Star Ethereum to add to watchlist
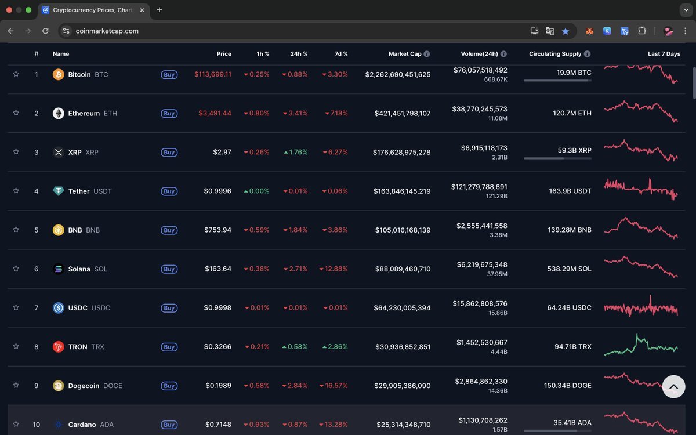696x435 pixels. pos(16,113)
